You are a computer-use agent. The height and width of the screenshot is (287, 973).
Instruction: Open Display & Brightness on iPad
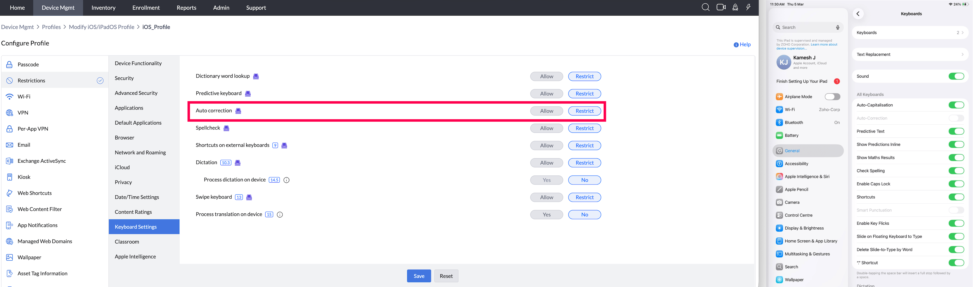click(808, 228)
